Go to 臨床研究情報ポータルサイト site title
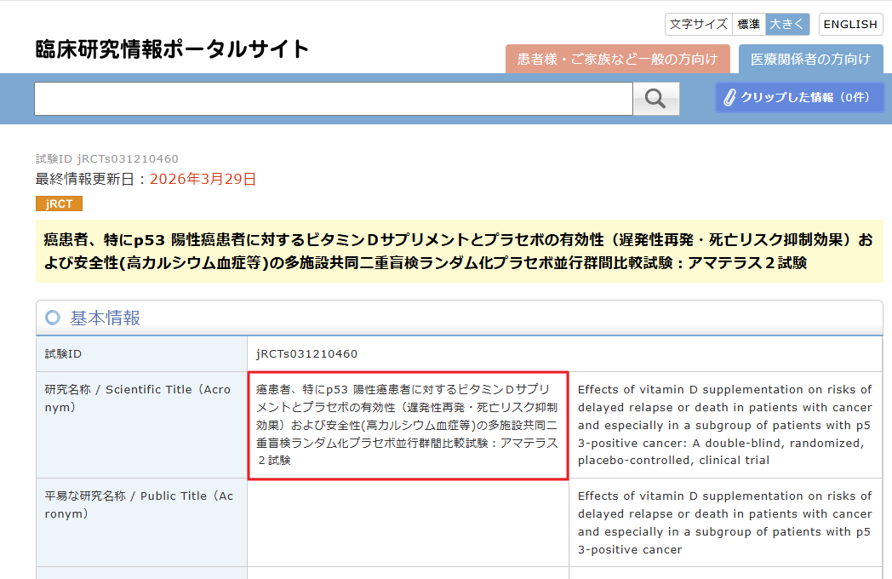892x579 pixels. pyautogui.click(x=172, y=49)
